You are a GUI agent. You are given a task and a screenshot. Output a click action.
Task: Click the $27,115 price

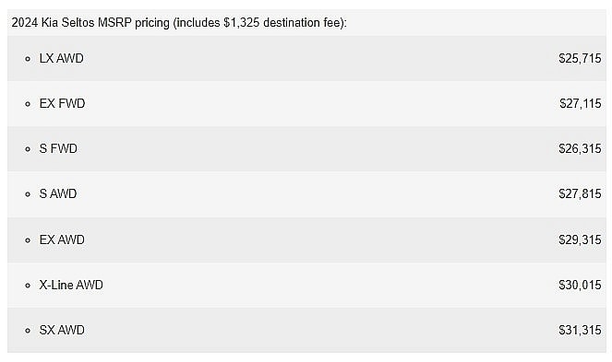(580, 104)
